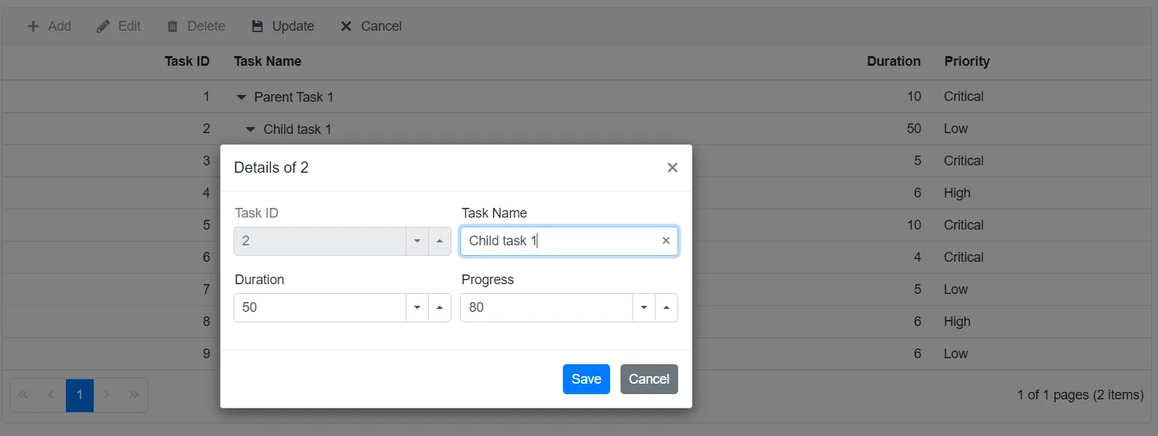Screen dimensions: 1158x436
Task: Click the Edit pencil icon in the toolbar
Action: point(103,25)
